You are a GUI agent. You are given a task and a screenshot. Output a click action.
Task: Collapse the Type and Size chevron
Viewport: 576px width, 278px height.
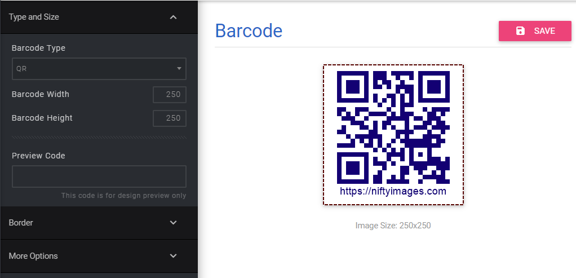coord(173,17)
